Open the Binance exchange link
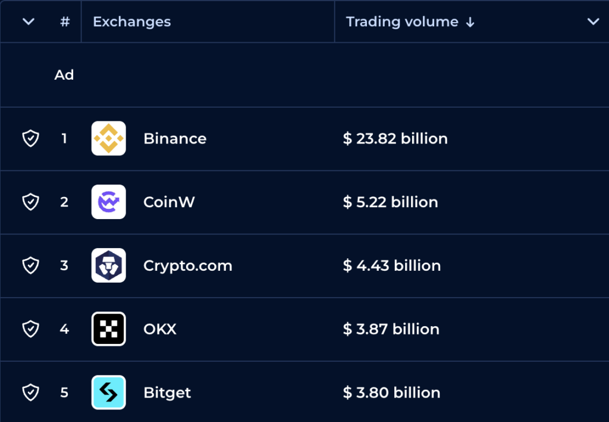Viewport: 609px width, 422px height. coord(175,138)
